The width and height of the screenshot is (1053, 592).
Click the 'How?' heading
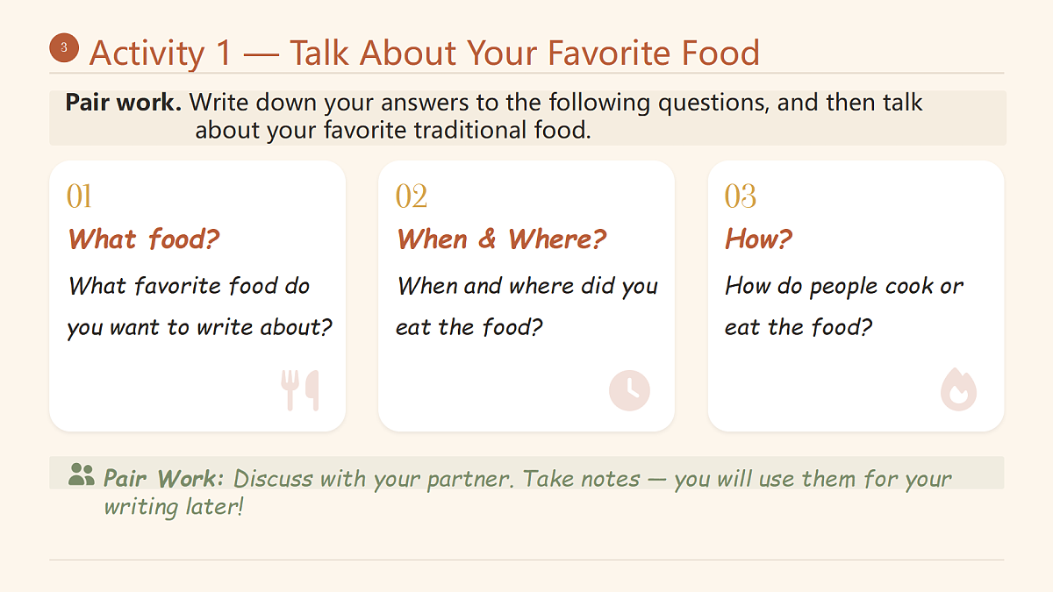coord(758,239)
